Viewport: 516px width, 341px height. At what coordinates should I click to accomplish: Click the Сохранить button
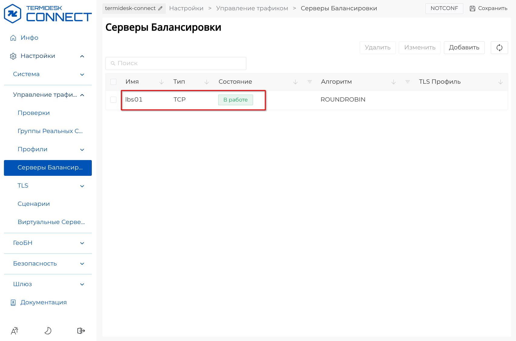[x=488, y=8]
